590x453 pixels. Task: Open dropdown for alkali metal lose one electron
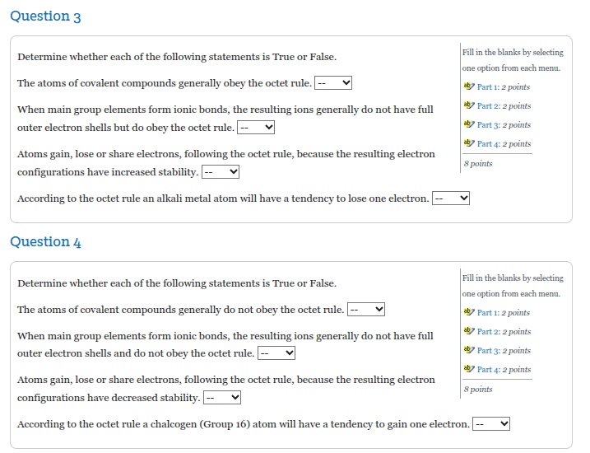(x=451, y=198)
